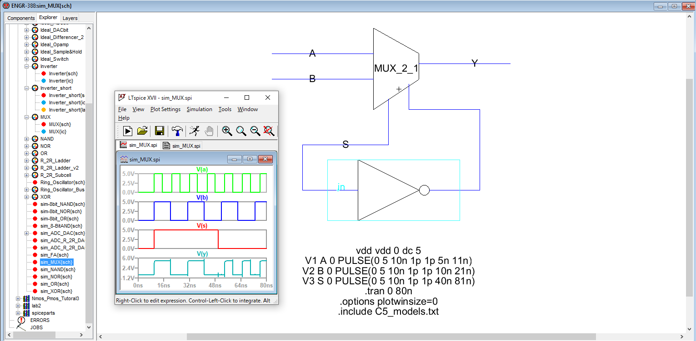Collapse the Inverter cell node
Image resolution: width=696 pixels, height=341 pixels.
[x=26, y=66]
